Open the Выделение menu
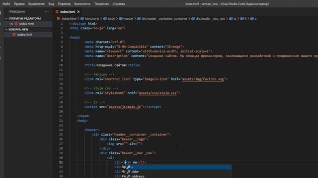This screenshot has width=318, height=178. (x=36, y=4)
